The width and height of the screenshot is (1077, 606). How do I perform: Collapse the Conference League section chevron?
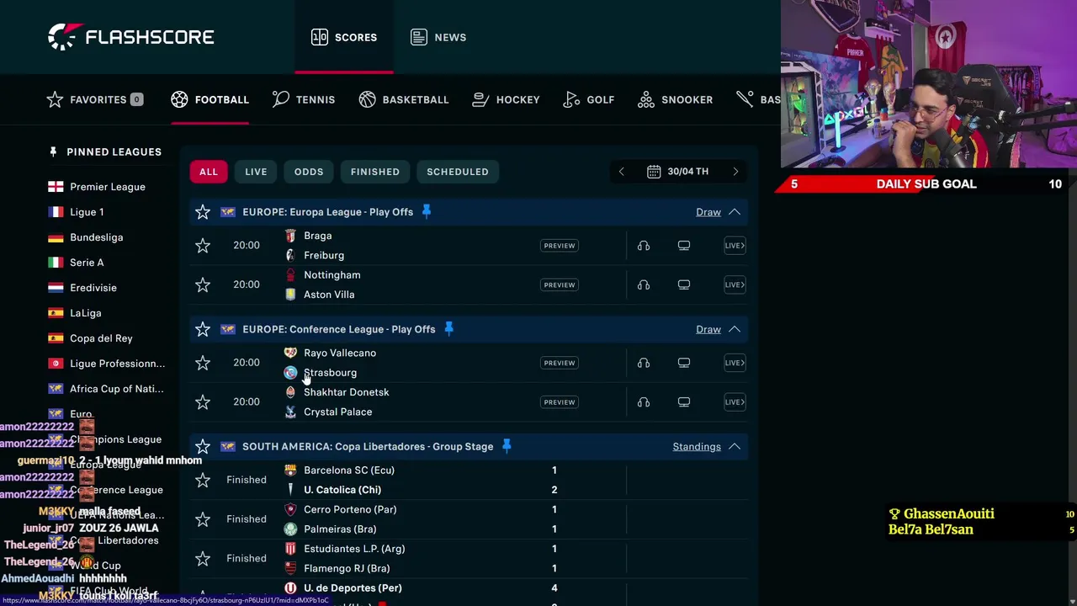(735, 329)
